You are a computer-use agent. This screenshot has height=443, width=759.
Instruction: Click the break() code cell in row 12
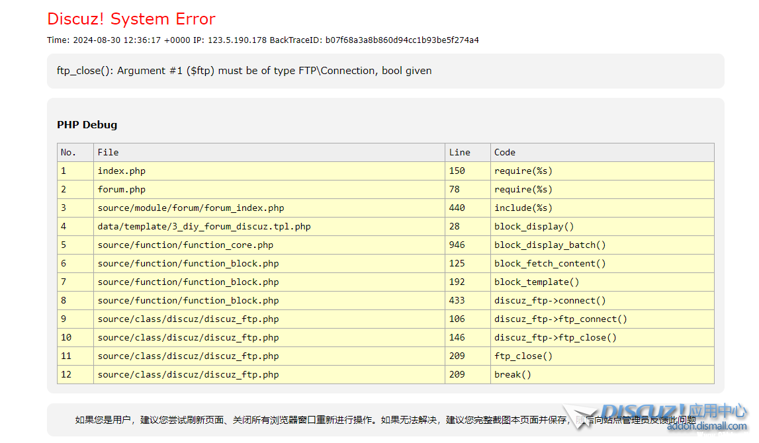click(513, 375)
